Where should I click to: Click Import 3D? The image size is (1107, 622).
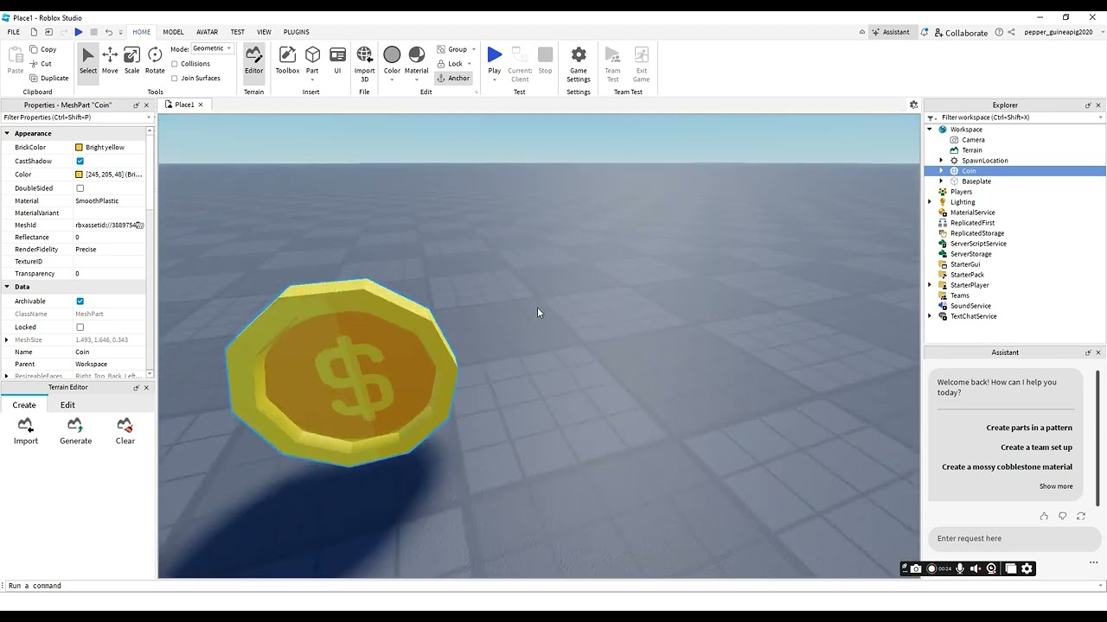(x=364, y=64)
